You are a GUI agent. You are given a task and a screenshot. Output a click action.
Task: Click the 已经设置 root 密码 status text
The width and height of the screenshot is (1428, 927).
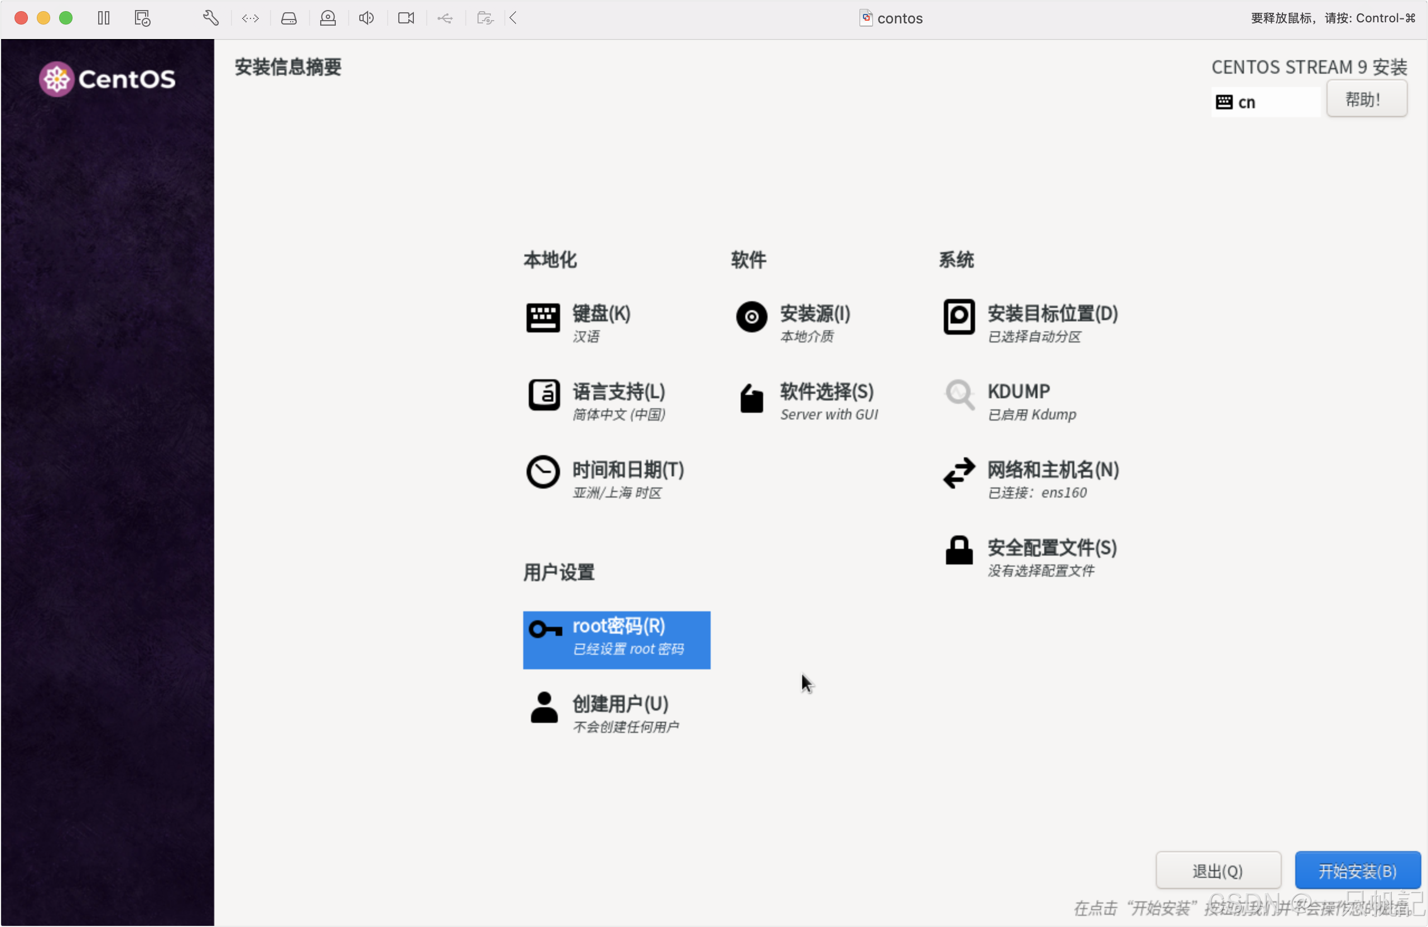point(628,649)
